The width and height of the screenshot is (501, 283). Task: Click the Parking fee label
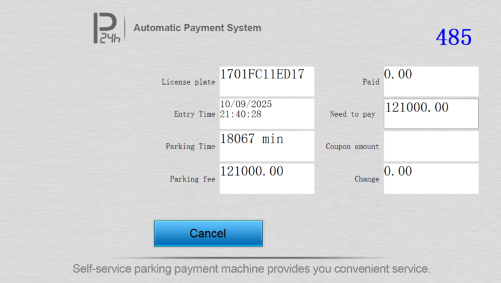pyautogui.click(x=192, y=179)
